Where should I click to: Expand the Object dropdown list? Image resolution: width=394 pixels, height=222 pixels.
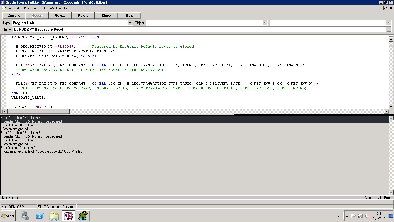click(265, 23)
